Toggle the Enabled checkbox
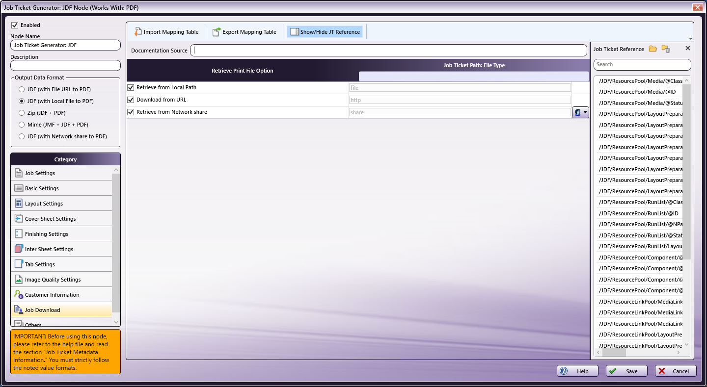Screen dimensions: 707x387 click(x=15, y=25)
